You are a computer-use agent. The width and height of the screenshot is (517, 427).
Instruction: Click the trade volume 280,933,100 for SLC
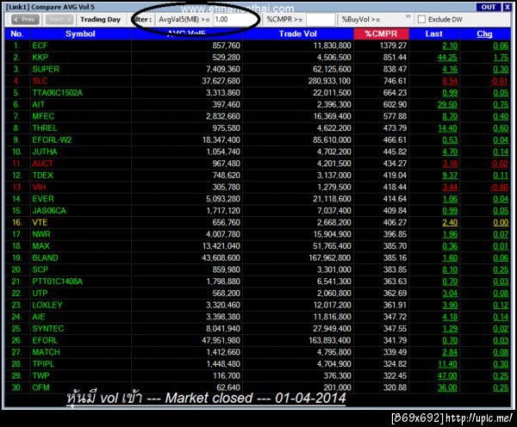click(330, 81)
